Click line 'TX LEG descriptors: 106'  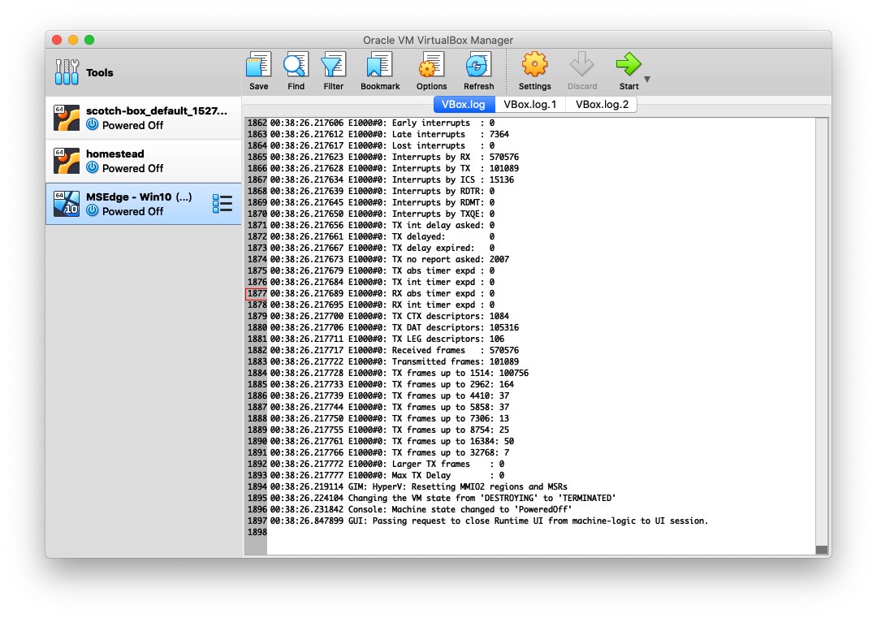pos(387,339)
